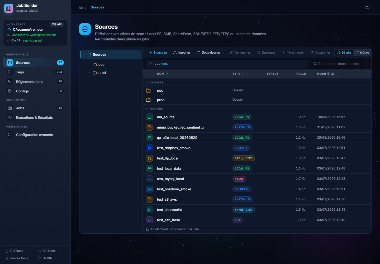The image size is (380, 264).
Task: Click the SHAREPOINT type badge
Action: tap(244, 210)
